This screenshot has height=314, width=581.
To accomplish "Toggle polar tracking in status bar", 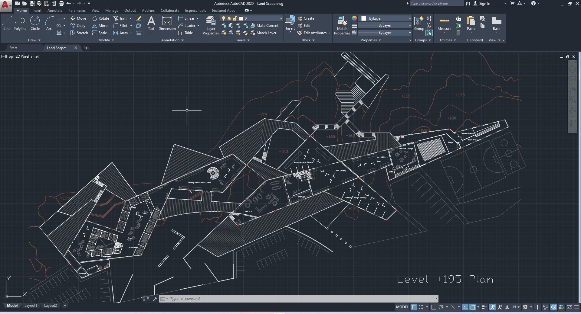I will (441, 307).
